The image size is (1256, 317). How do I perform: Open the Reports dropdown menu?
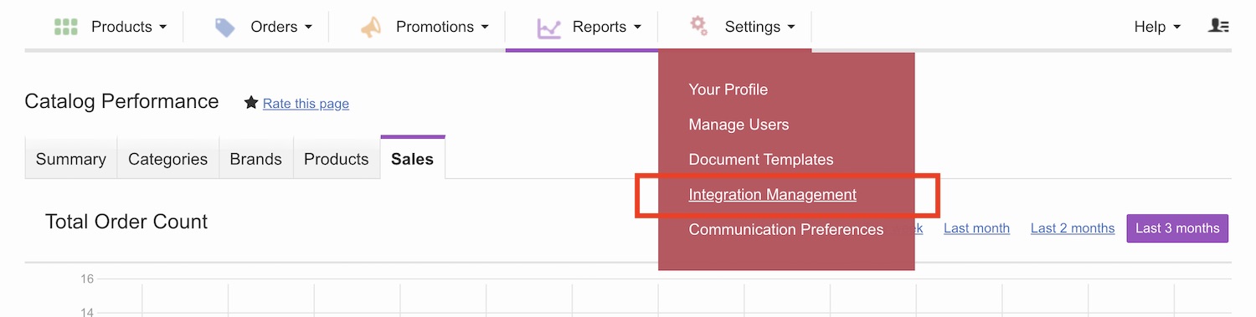(608, 27)
